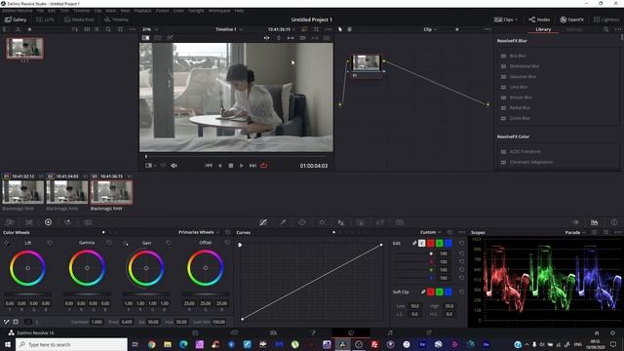The width and height of the screenshot is (624, 351).
Task: Reset the Lift color wheel
Action: pyautogui.click(x=50, y=243)
